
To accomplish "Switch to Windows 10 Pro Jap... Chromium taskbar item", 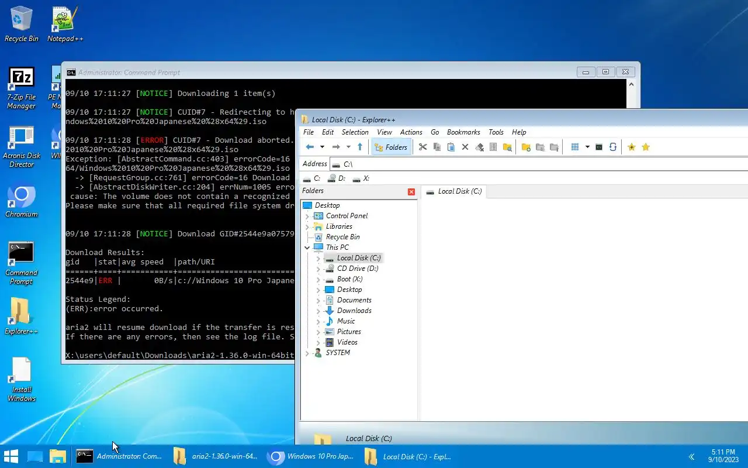I will click(311, 456).
